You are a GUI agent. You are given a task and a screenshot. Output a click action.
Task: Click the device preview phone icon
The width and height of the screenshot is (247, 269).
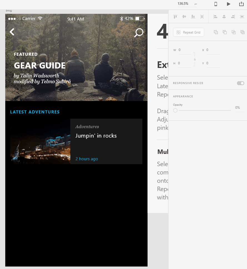[216, 4]
